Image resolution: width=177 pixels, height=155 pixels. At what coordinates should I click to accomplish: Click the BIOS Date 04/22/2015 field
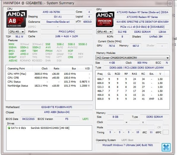pos(28,119)
